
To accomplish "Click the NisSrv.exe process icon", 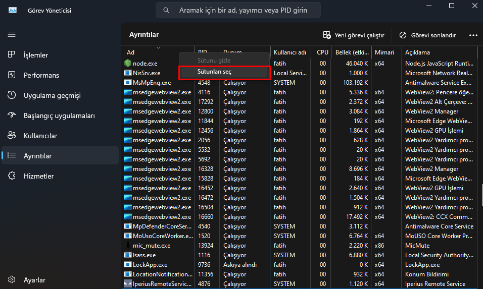I will click(x=127, y=73).
